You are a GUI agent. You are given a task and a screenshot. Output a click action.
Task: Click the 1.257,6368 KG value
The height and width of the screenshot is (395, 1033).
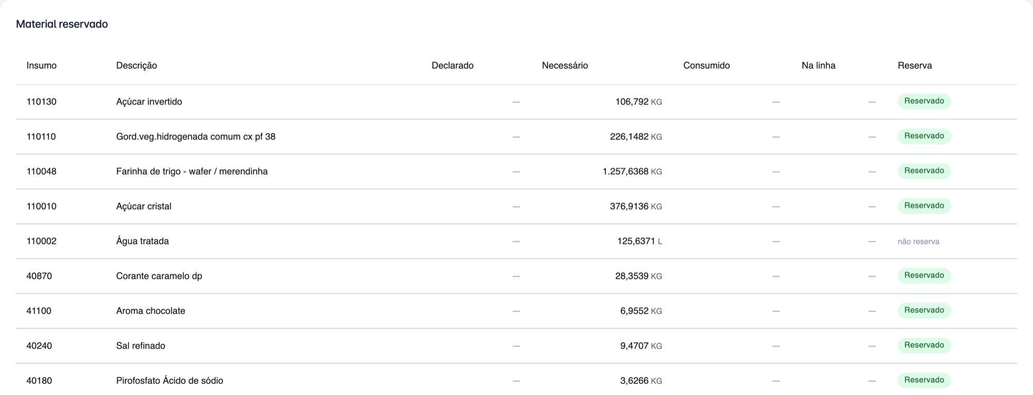point(632,171)
